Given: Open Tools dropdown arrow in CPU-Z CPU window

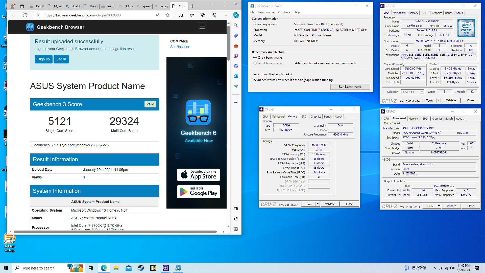Looking at the screenshot, I should pos(439,100).
